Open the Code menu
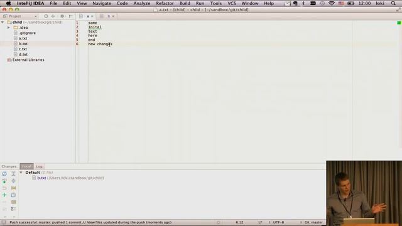The image size is (402, 226). [122, 3]
